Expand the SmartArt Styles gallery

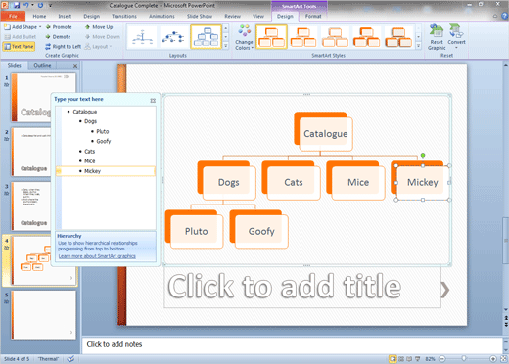(418, 46)
